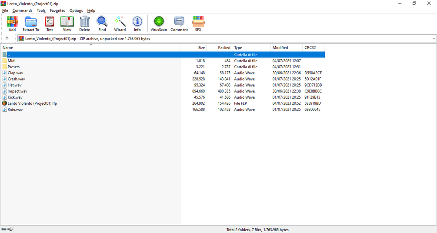Expand the archive path dropdown arrow
This screenshot has height=233, width=437.
[x=434, y=39]
